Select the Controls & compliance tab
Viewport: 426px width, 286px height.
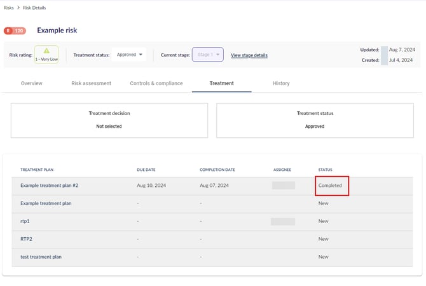pyautogui.click(x=156, y=83)
